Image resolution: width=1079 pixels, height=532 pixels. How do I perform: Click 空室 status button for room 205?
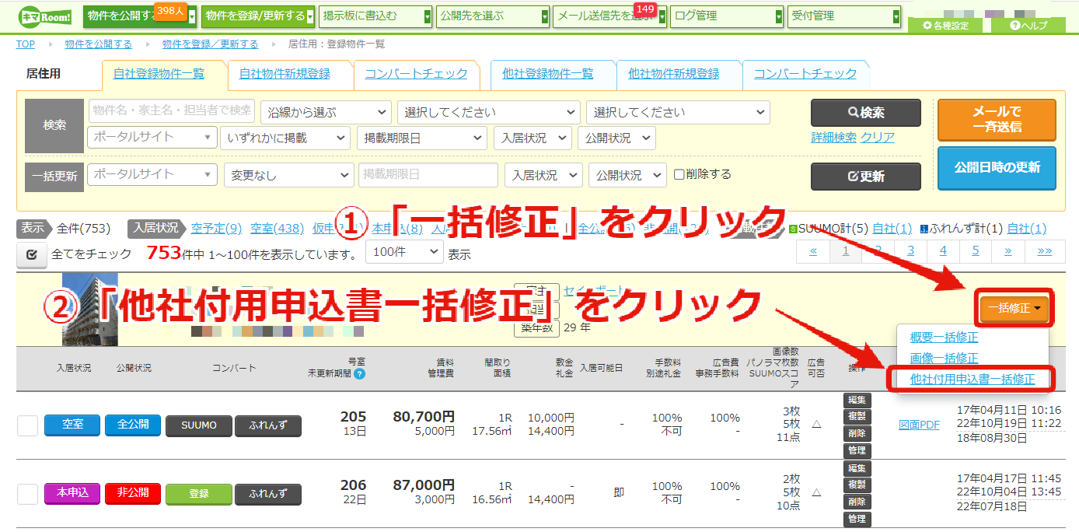click(72, 425)
